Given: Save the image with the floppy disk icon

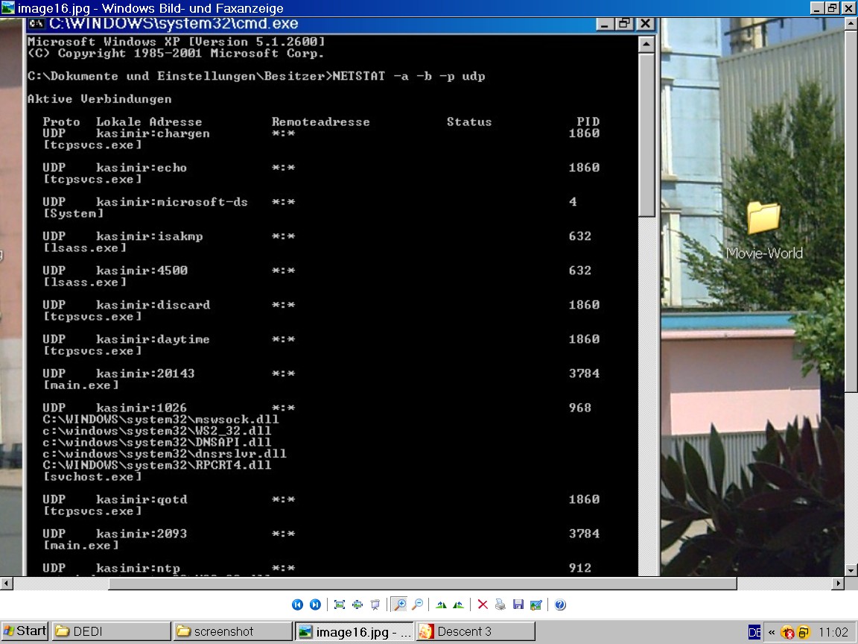Looking at the screenshot, I should tap(518, 604).
